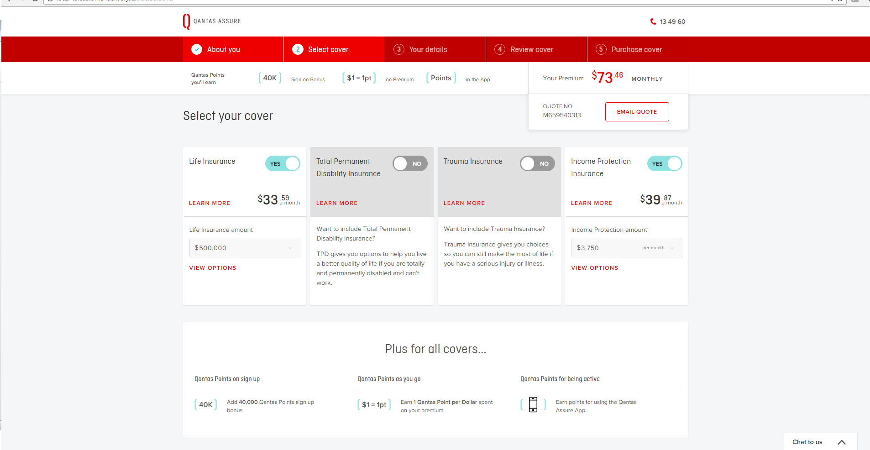Click the step 4 circle icon
870x450 pixels.
tap(500, 49)
